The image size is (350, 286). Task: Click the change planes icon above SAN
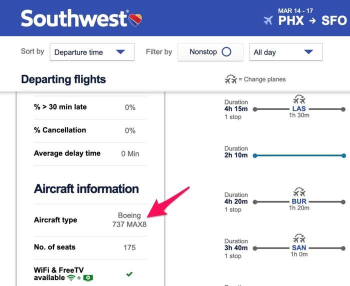[x=299, y=238]
